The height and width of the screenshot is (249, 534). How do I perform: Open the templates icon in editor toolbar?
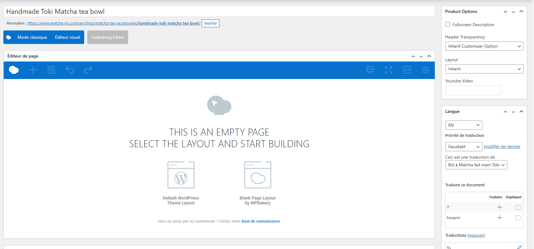[51, 70]
